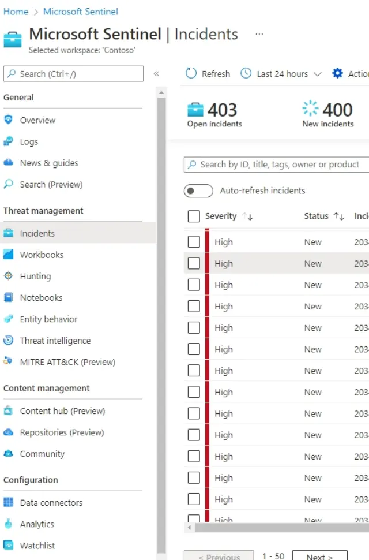Viewport: 369px width, 560px height.
Task: Click Watchlist in Configuration section
Action: pos(37,546)
